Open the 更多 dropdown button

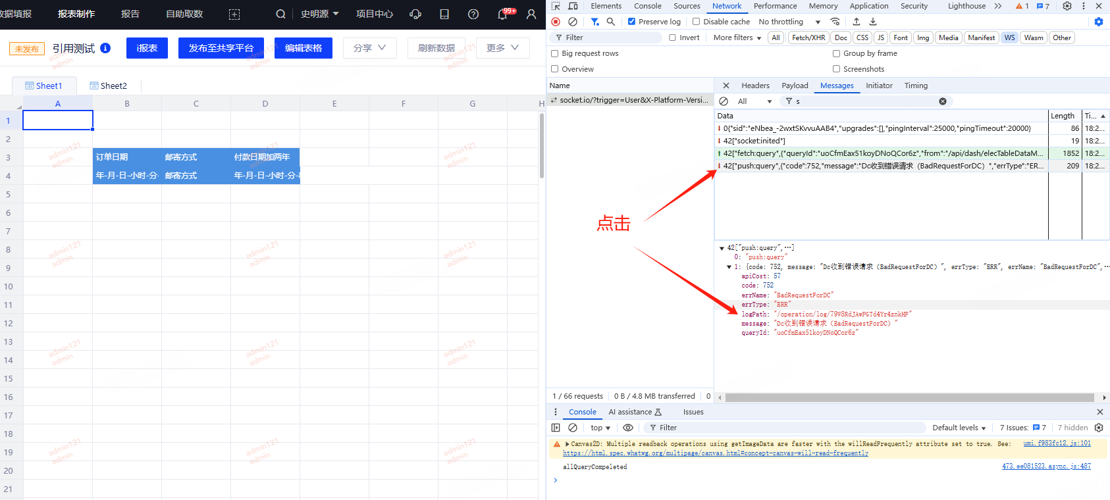coord(503,48)
